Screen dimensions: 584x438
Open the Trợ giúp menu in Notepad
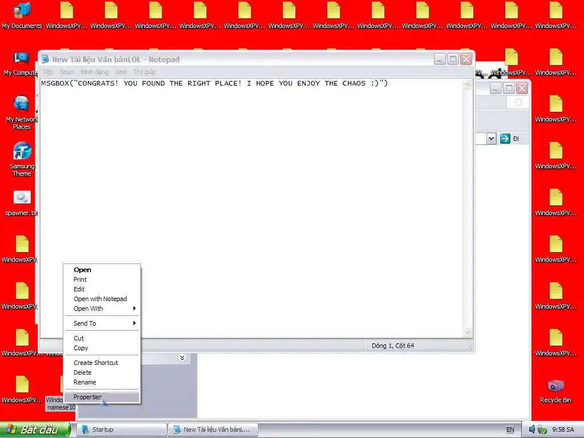pyautogui.click(x=144, y=72)
